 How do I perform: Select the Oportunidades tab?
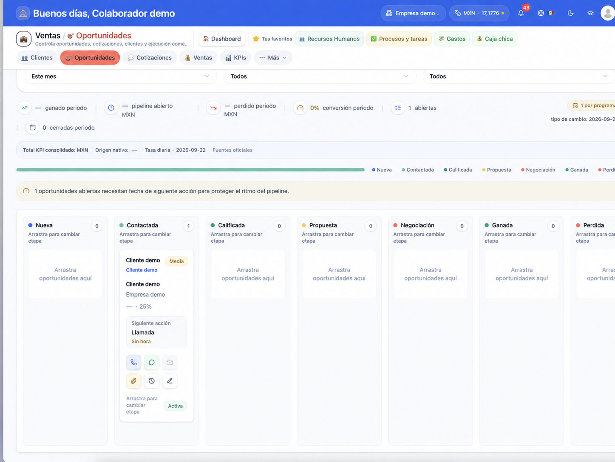point(90,58)
